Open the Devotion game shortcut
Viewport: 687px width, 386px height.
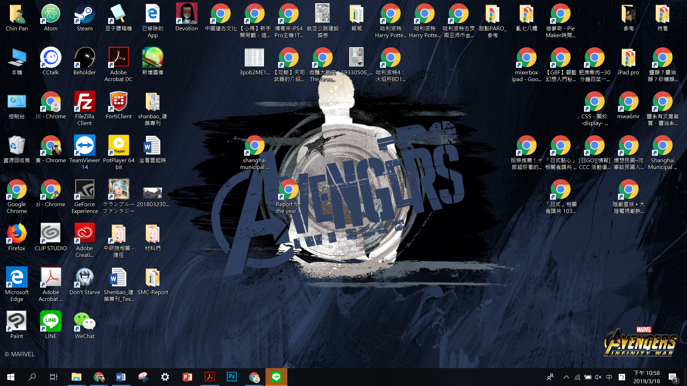click(186, 18)
